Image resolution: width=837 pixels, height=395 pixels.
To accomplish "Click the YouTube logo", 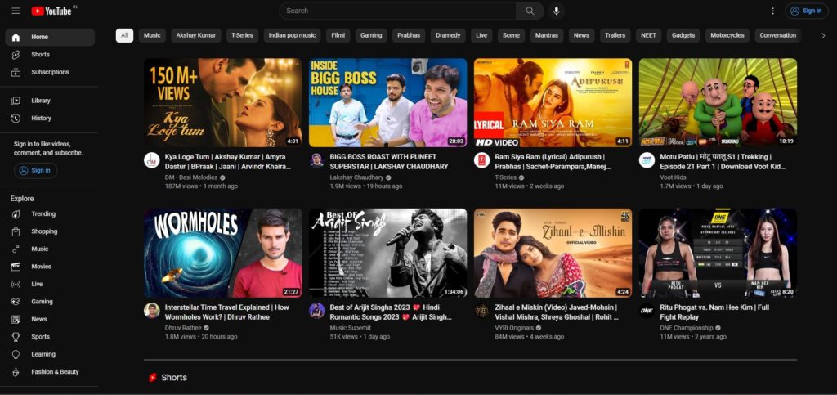I will pyautogui.click(x=52, y=11).
